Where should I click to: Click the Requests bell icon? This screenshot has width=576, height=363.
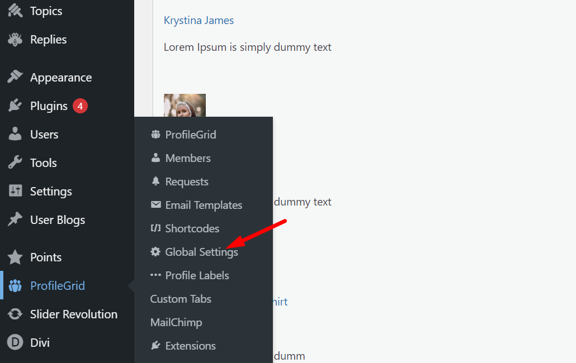[155, 181]
